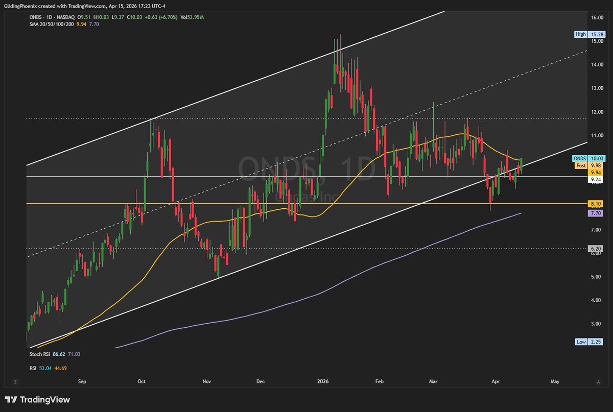The height and width of the screenshot is (412, 613).
Task: Click the 2026 label on time axis
Action: pyautogui.click(x=323, y=381)
